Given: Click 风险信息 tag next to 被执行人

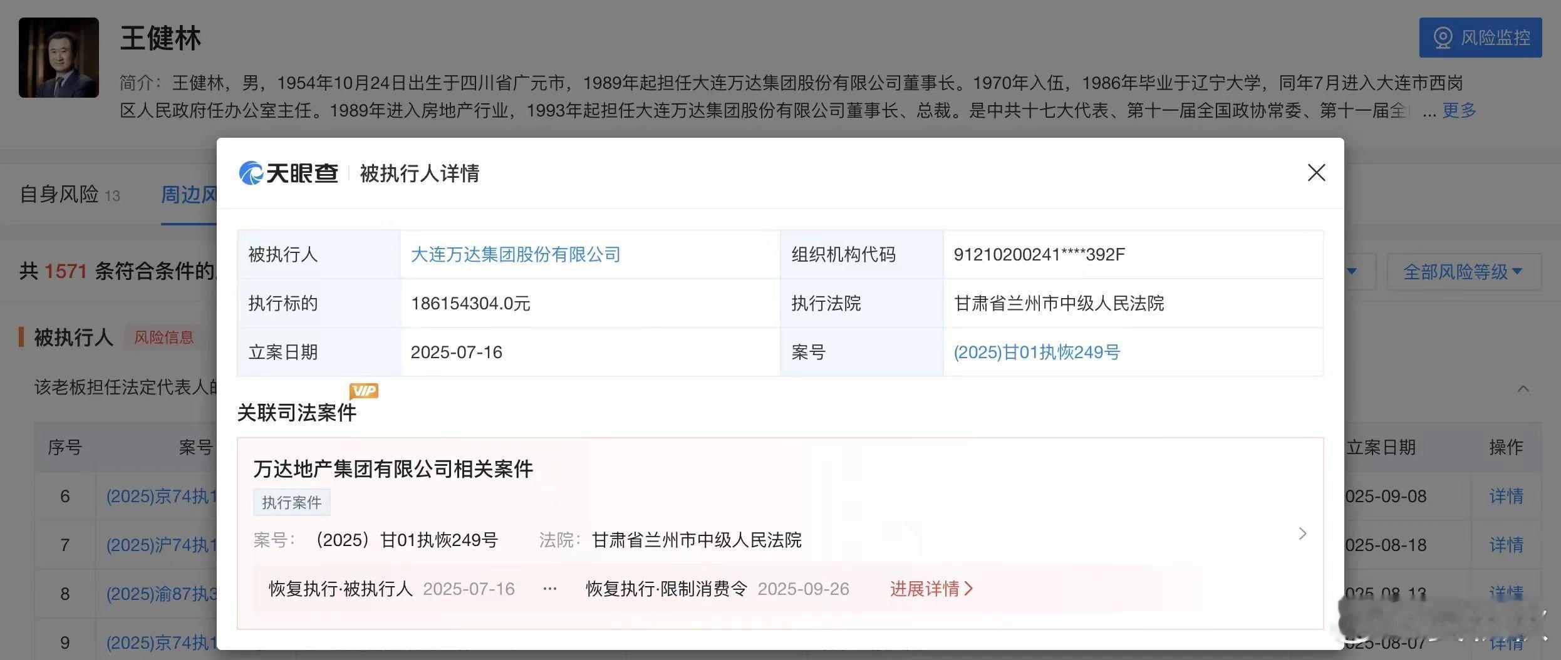Looking at the screenshot, I should tap(164, 338).
